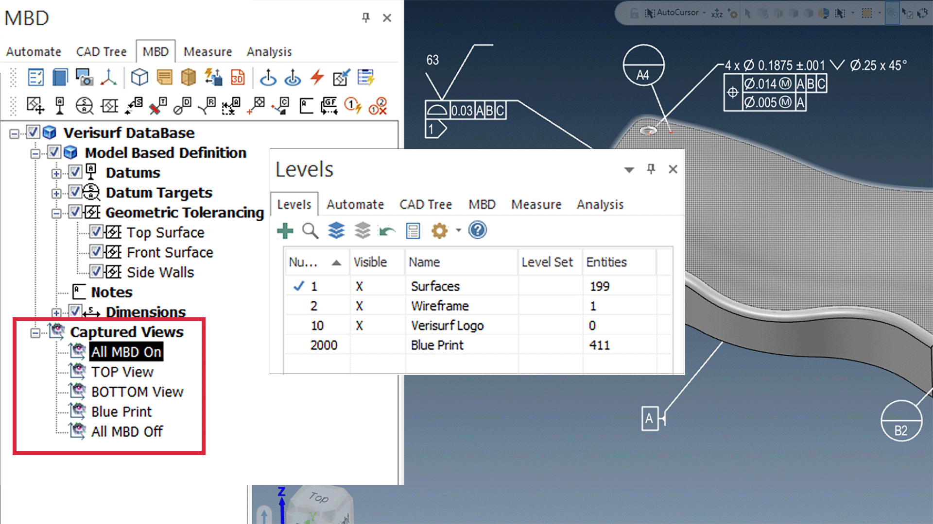Image resolution: width=933 pixels, height=524 pixels.
Task: Select the search icon in Levels panel
Action: tap(310, 230)
